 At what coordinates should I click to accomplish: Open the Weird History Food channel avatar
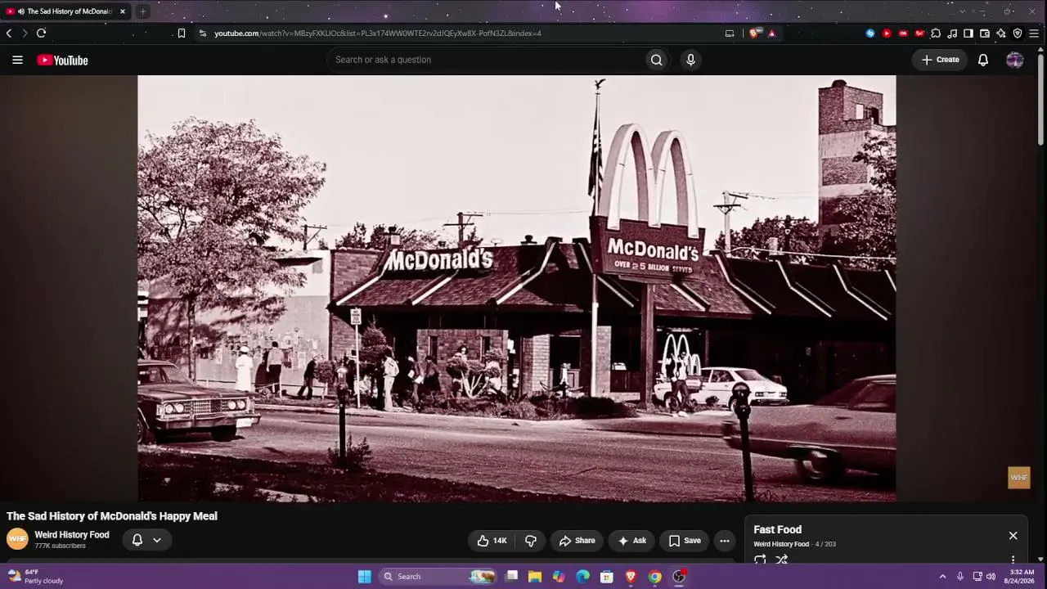coord(17,539)
